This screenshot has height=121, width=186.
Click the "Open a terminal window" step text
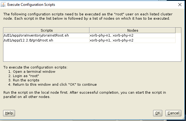point(34,72)
